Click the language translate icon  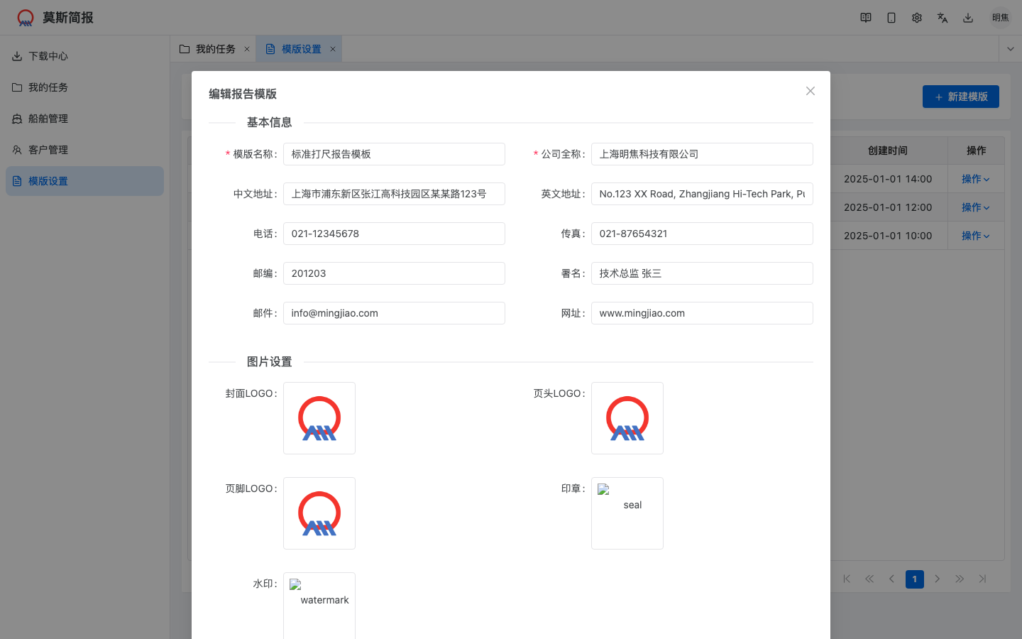[x=943, y=18]
